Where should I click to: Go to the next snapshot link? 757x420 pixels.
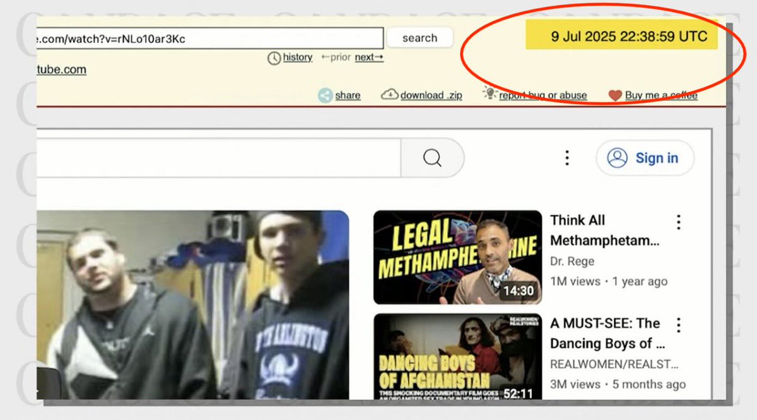coord(369,57)
